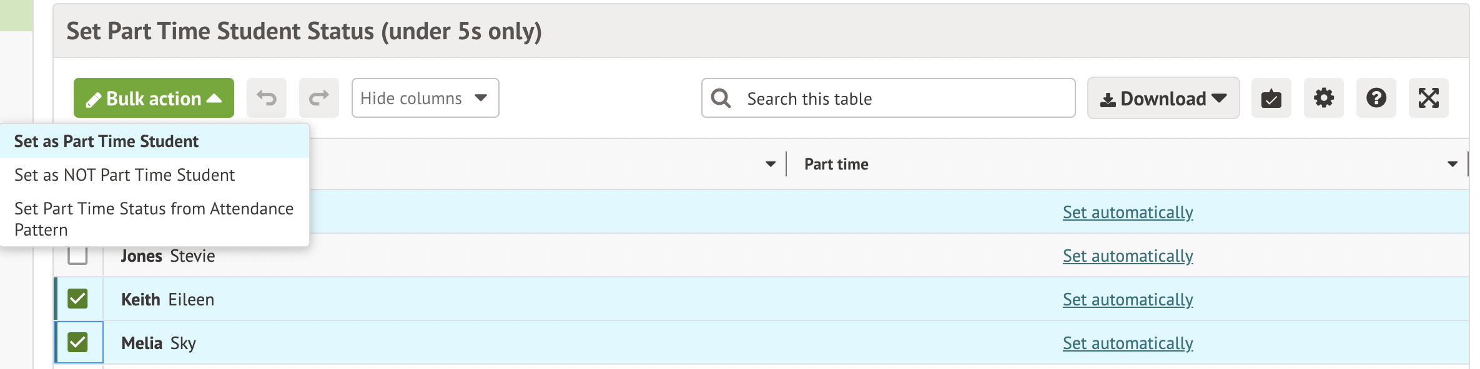Click the search magnifier icon
This screenshot has height=369, width=1480.
[721, 98]
